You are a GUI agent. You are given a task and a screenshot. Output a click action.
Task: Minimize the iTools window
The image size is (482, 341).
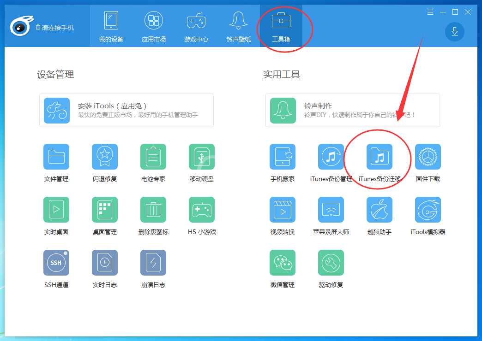(x=443, y=12)
